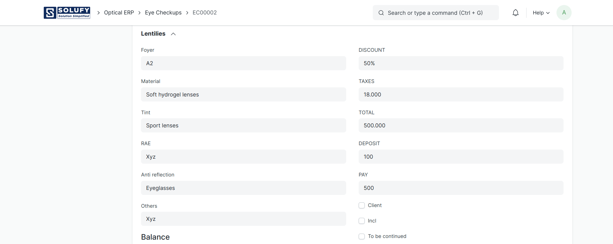Click the RAE field
613x244 pixels.
(243, 157)
